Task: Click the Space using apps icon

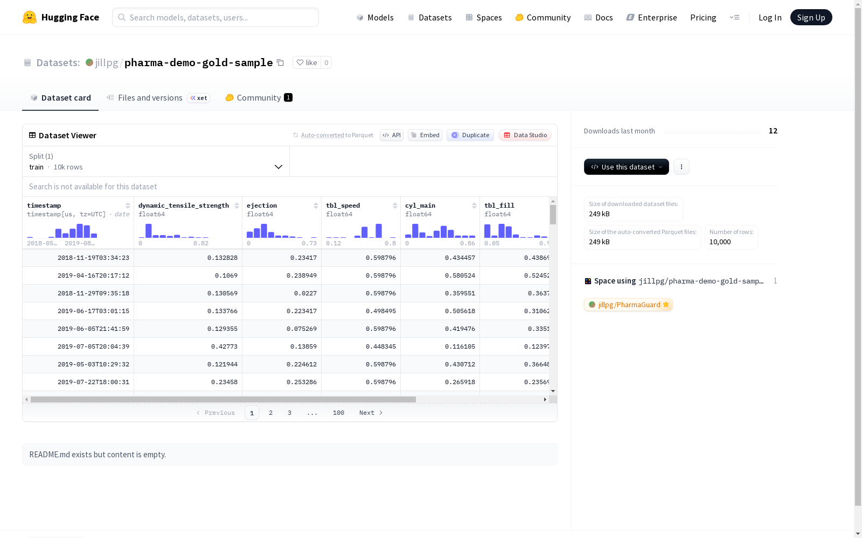Action: (x=588, y=281)
